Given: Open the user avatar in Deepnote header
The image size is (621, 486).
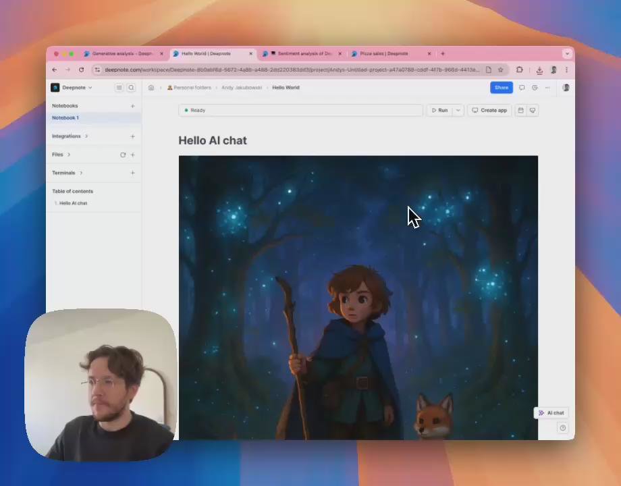Looking at the screenshot, I should pyautogui.click(x=566, y=88).
